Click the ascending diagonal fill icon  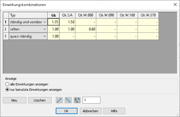click(x=59, y=100)
